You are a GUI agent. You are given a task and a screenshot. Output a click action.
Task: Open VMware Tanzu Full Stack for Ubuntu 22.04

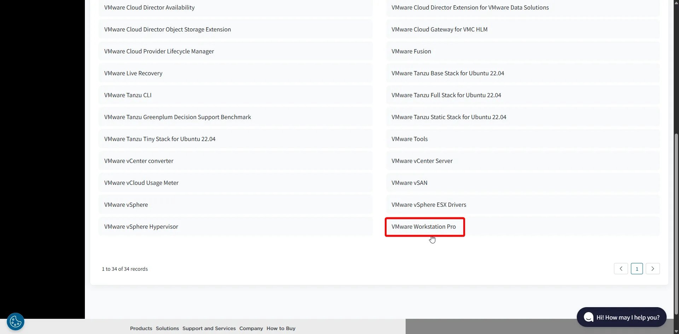523,95
